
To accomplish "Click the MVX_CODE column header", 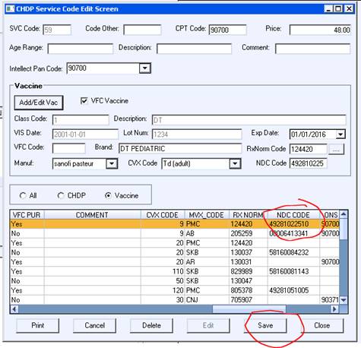I will pos(207,215).
